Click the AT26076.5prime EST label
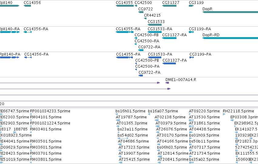Image resolution: width=258 pixels, height=164 pixels. pyautogui.click(x=172, y=129)
